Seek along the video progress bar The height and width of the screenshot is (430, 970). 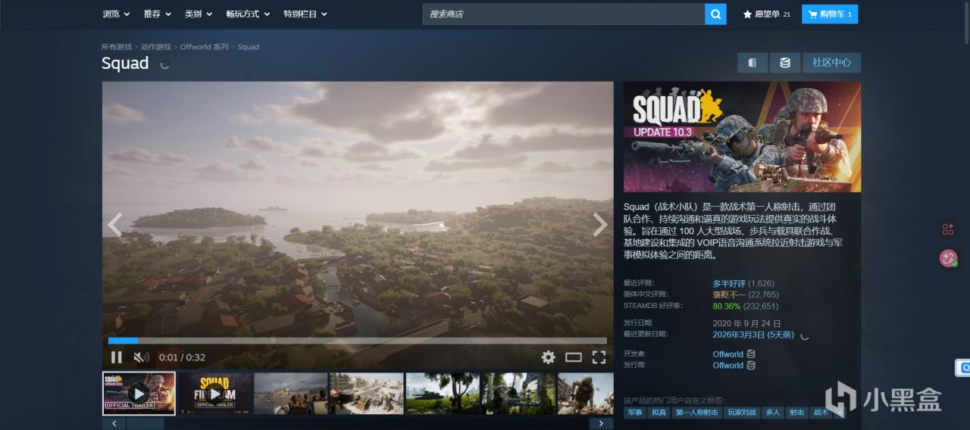click(x=358, y=341)
